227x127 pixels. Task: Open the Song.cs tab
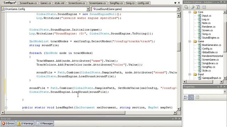[130, 3]
